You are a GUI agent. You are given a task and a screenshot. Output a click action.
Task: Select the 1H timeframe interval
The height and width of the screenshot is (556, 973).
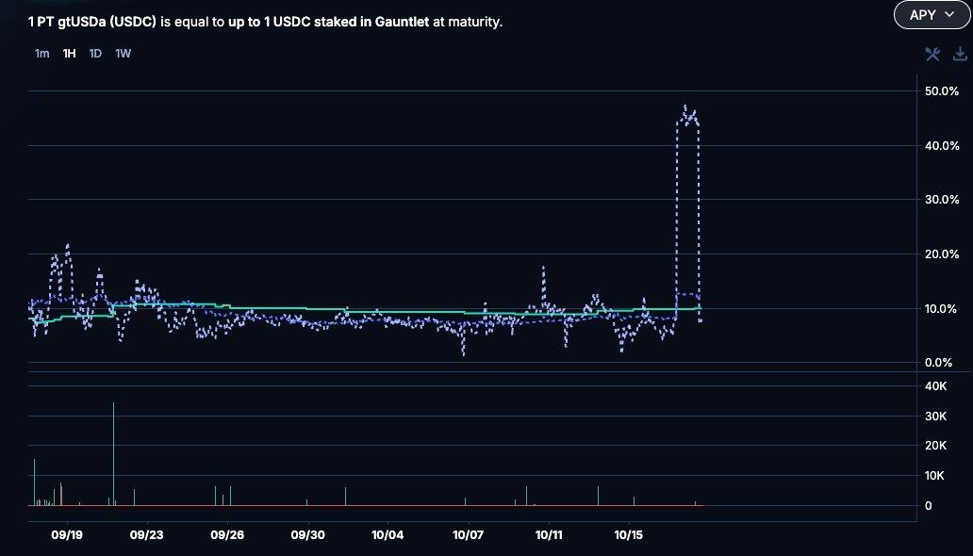[x=69, y=54]
